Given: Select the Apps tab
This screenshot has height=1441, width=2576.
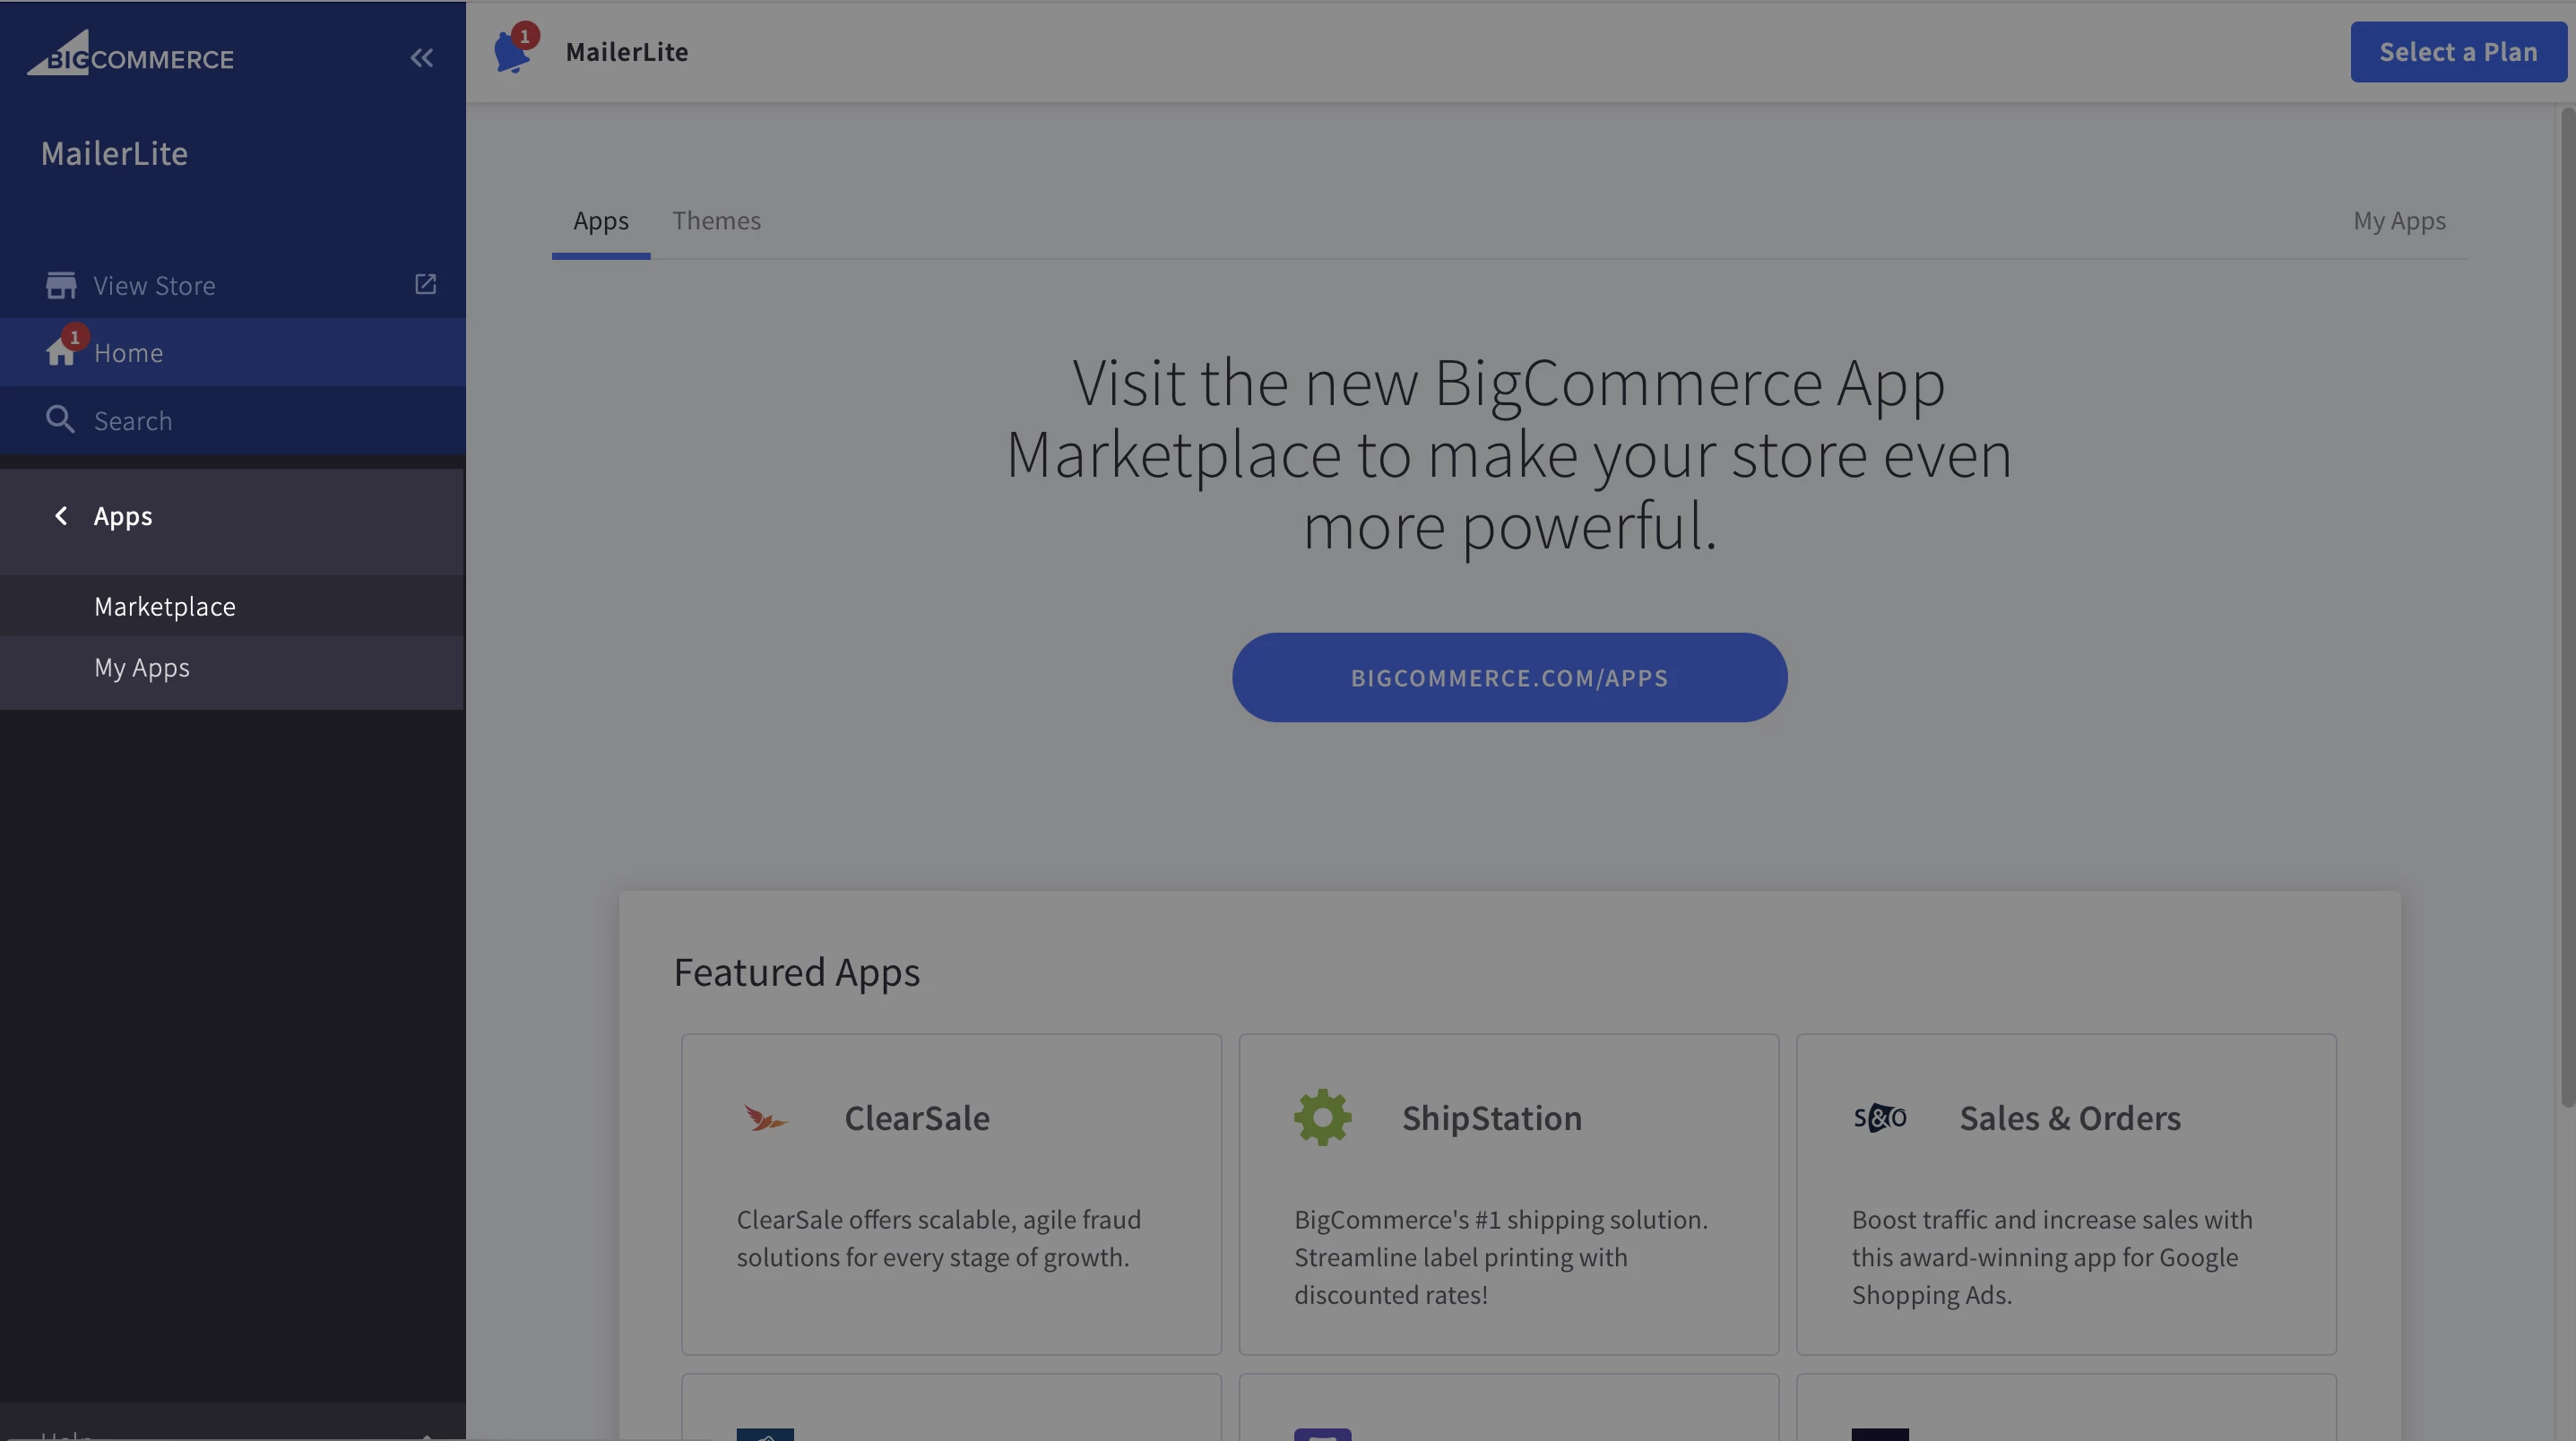Looking at the screenshot, I should [600, 221].
